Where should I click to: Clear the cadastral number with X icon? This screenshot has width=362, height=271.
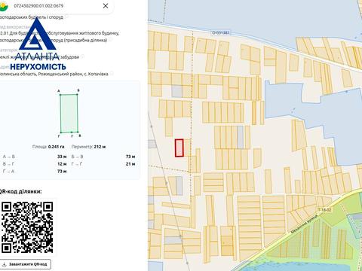(106, 6)
